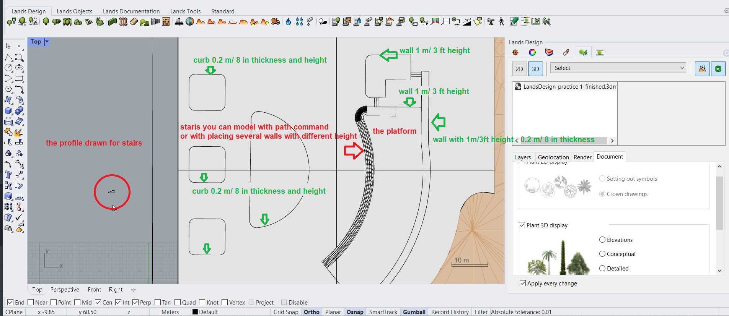Click left scroll arrow under file list

[x=517, y=141]
